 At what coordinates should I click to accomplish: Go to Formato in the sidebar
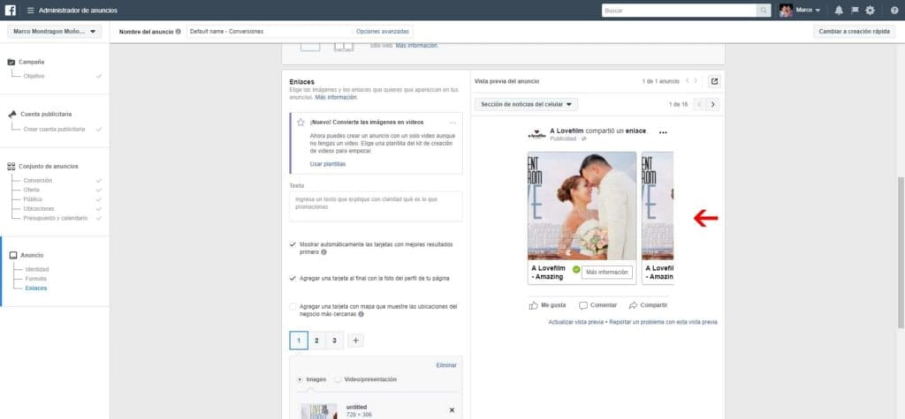35,279
